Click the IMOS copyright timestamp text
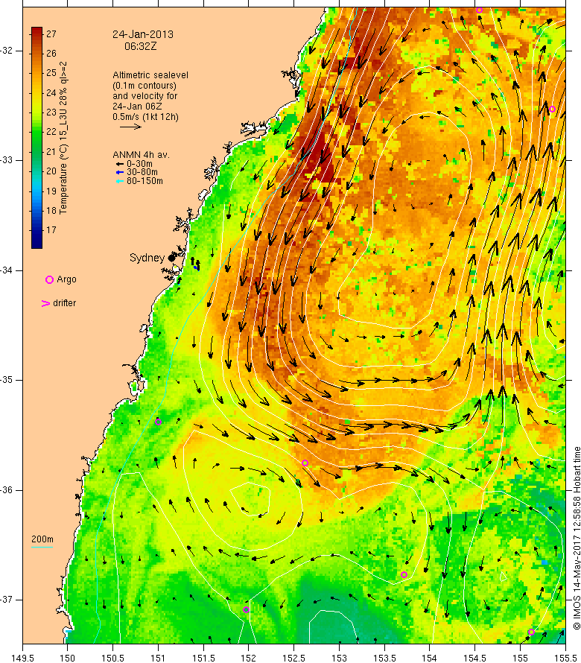 point(577,539)
